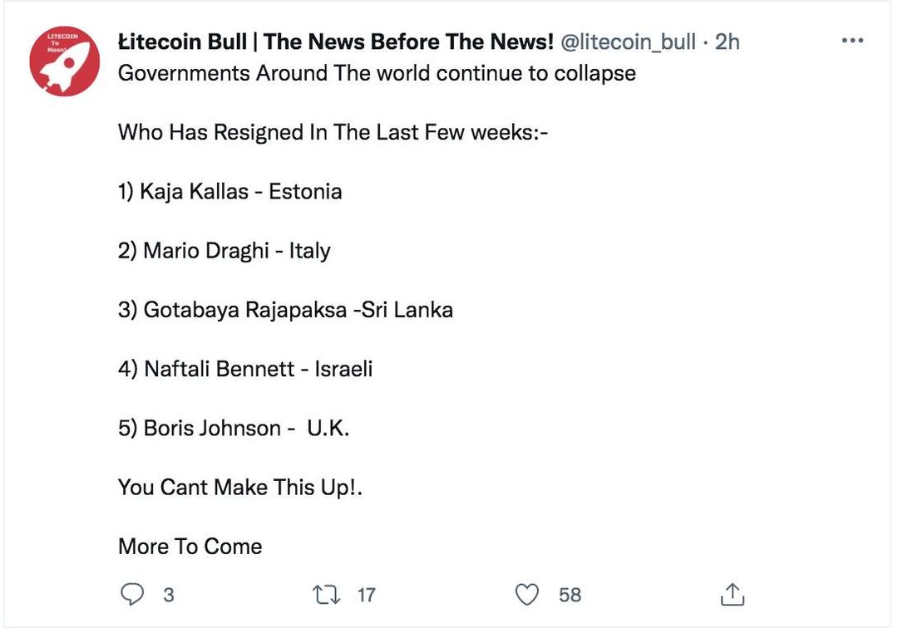Click the Boris Johnson - U.K. line
Viewport: 898px width, 628px height.
tap(234, 428)
